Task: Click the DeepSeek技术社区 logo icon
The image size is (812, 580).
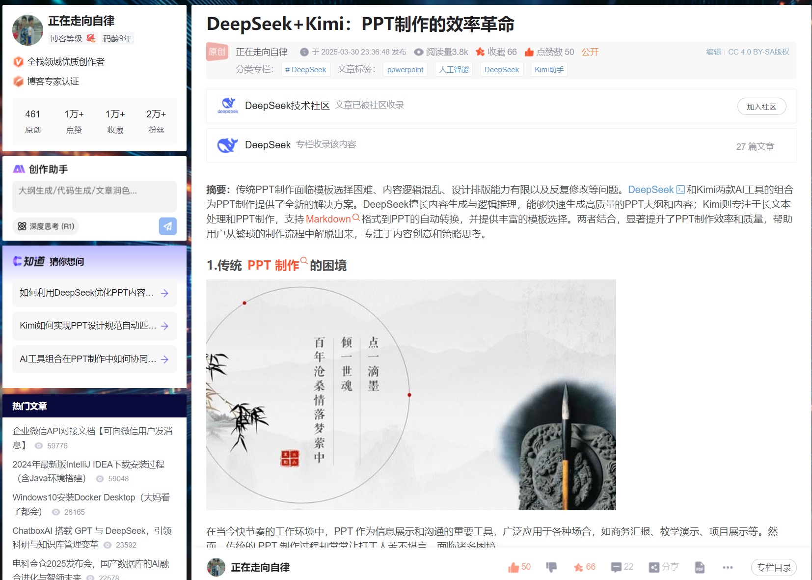Action: pyautogui.click(x=228, y=106)
